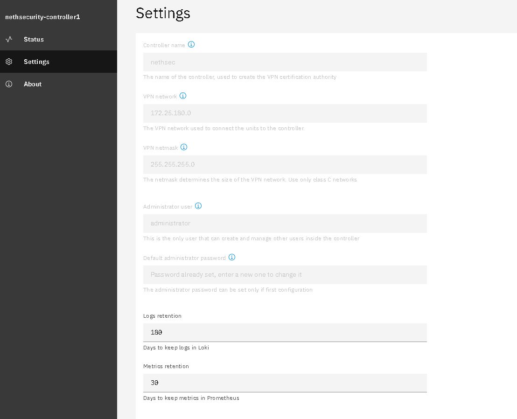
Task: Select the Settings menu item
Action: (x=58, y=62)
